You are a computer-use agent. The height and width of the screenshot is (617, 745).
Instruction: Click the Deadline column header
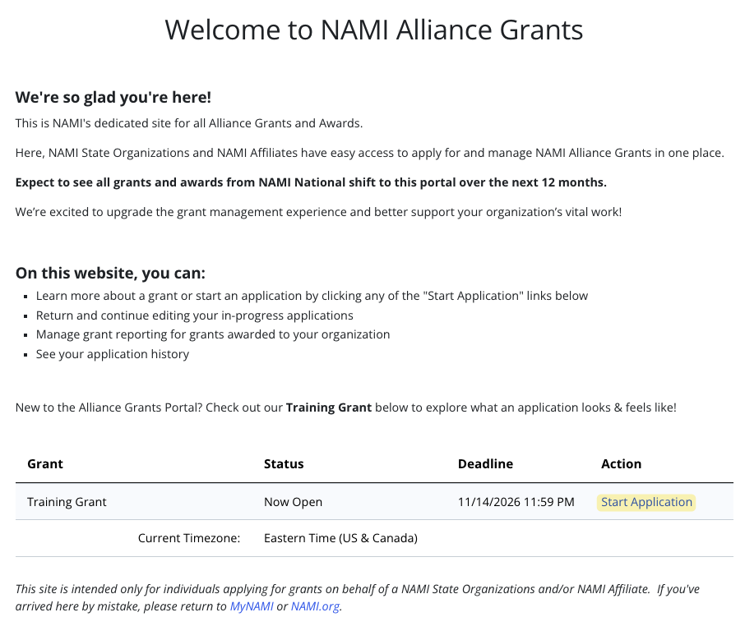point(485,463)
